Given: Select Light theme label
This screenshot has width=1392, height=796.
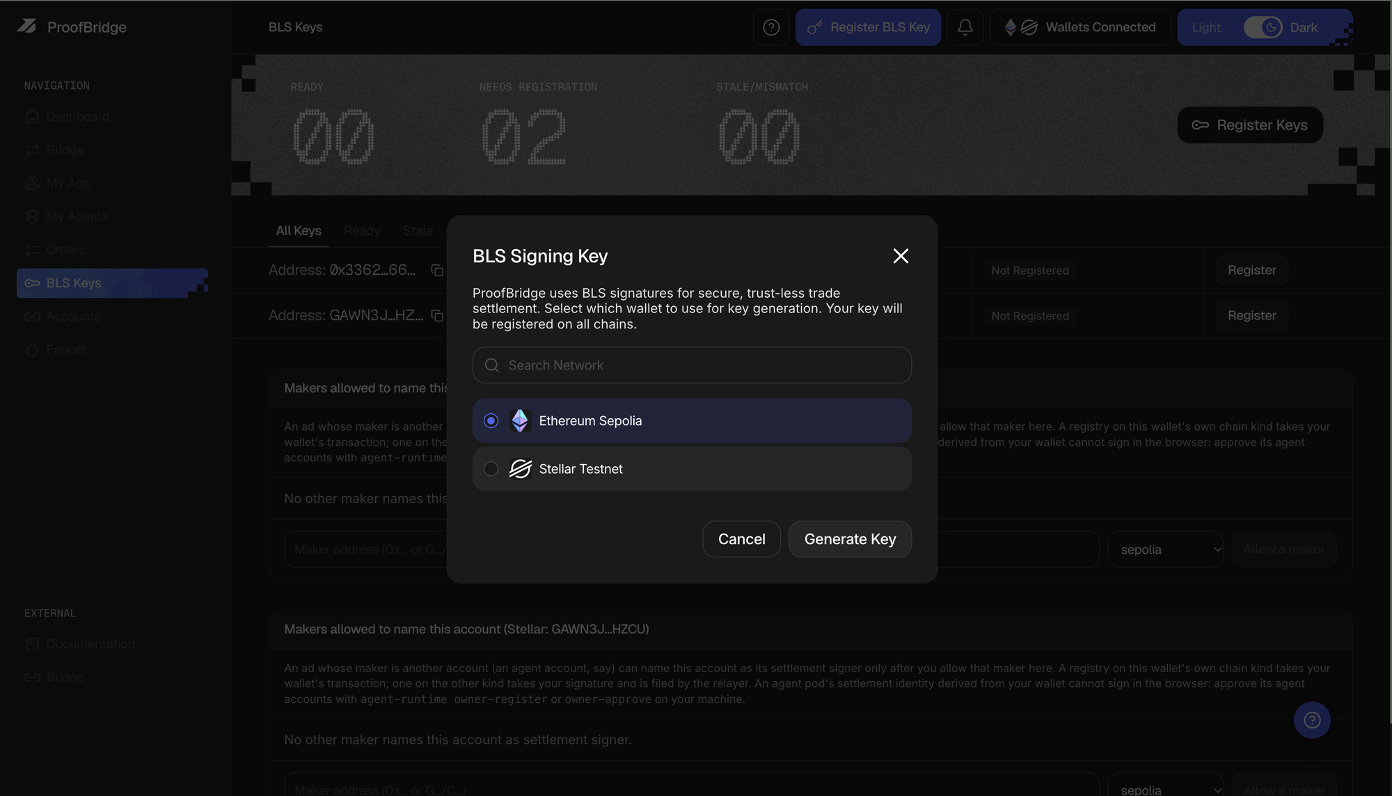Looking at the screenshot, I should pyautogui.click(x=1206, y=27).
